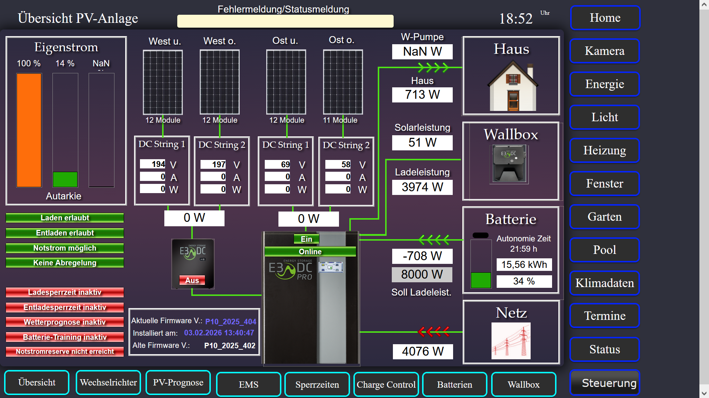Screen dimensions: 709x398
Task: Click the scrollbar down arrow
Action: click(x=704, y=394)
